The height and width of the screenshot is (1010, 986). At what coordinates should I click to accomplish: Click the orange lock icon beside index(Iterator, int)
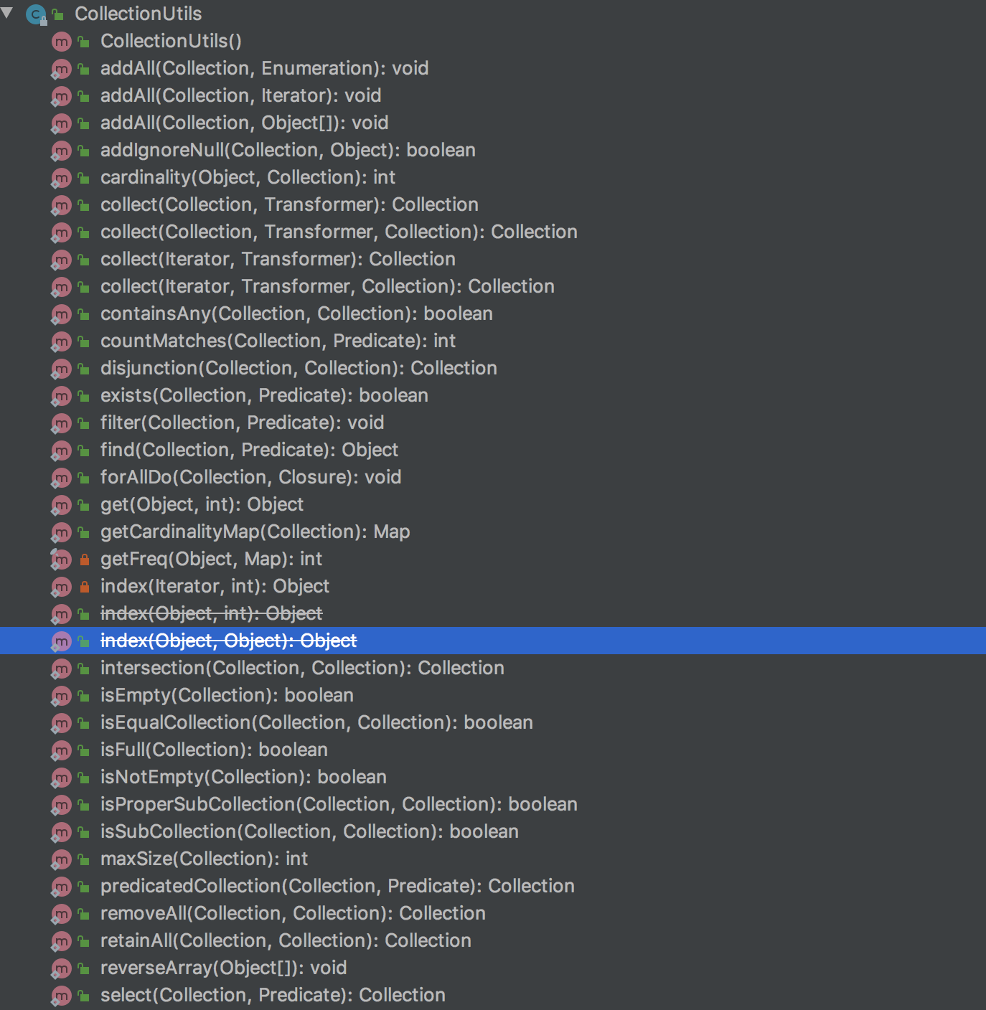pyautogui.click(x=84, y=587)
